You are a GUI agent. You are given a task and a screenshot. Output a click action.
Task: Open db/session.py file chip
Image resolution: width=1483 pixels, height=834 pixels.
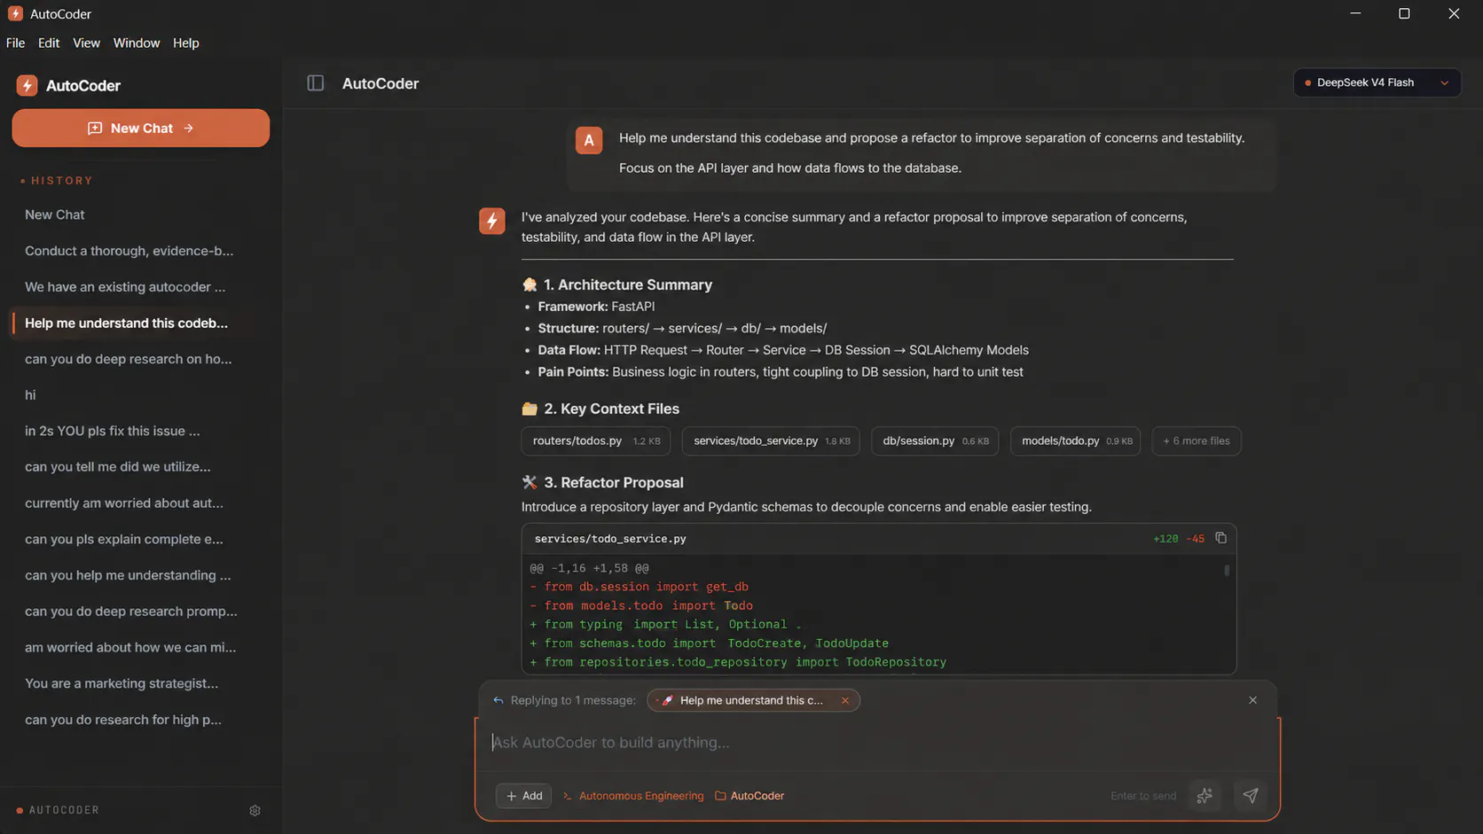click(935, 440)
